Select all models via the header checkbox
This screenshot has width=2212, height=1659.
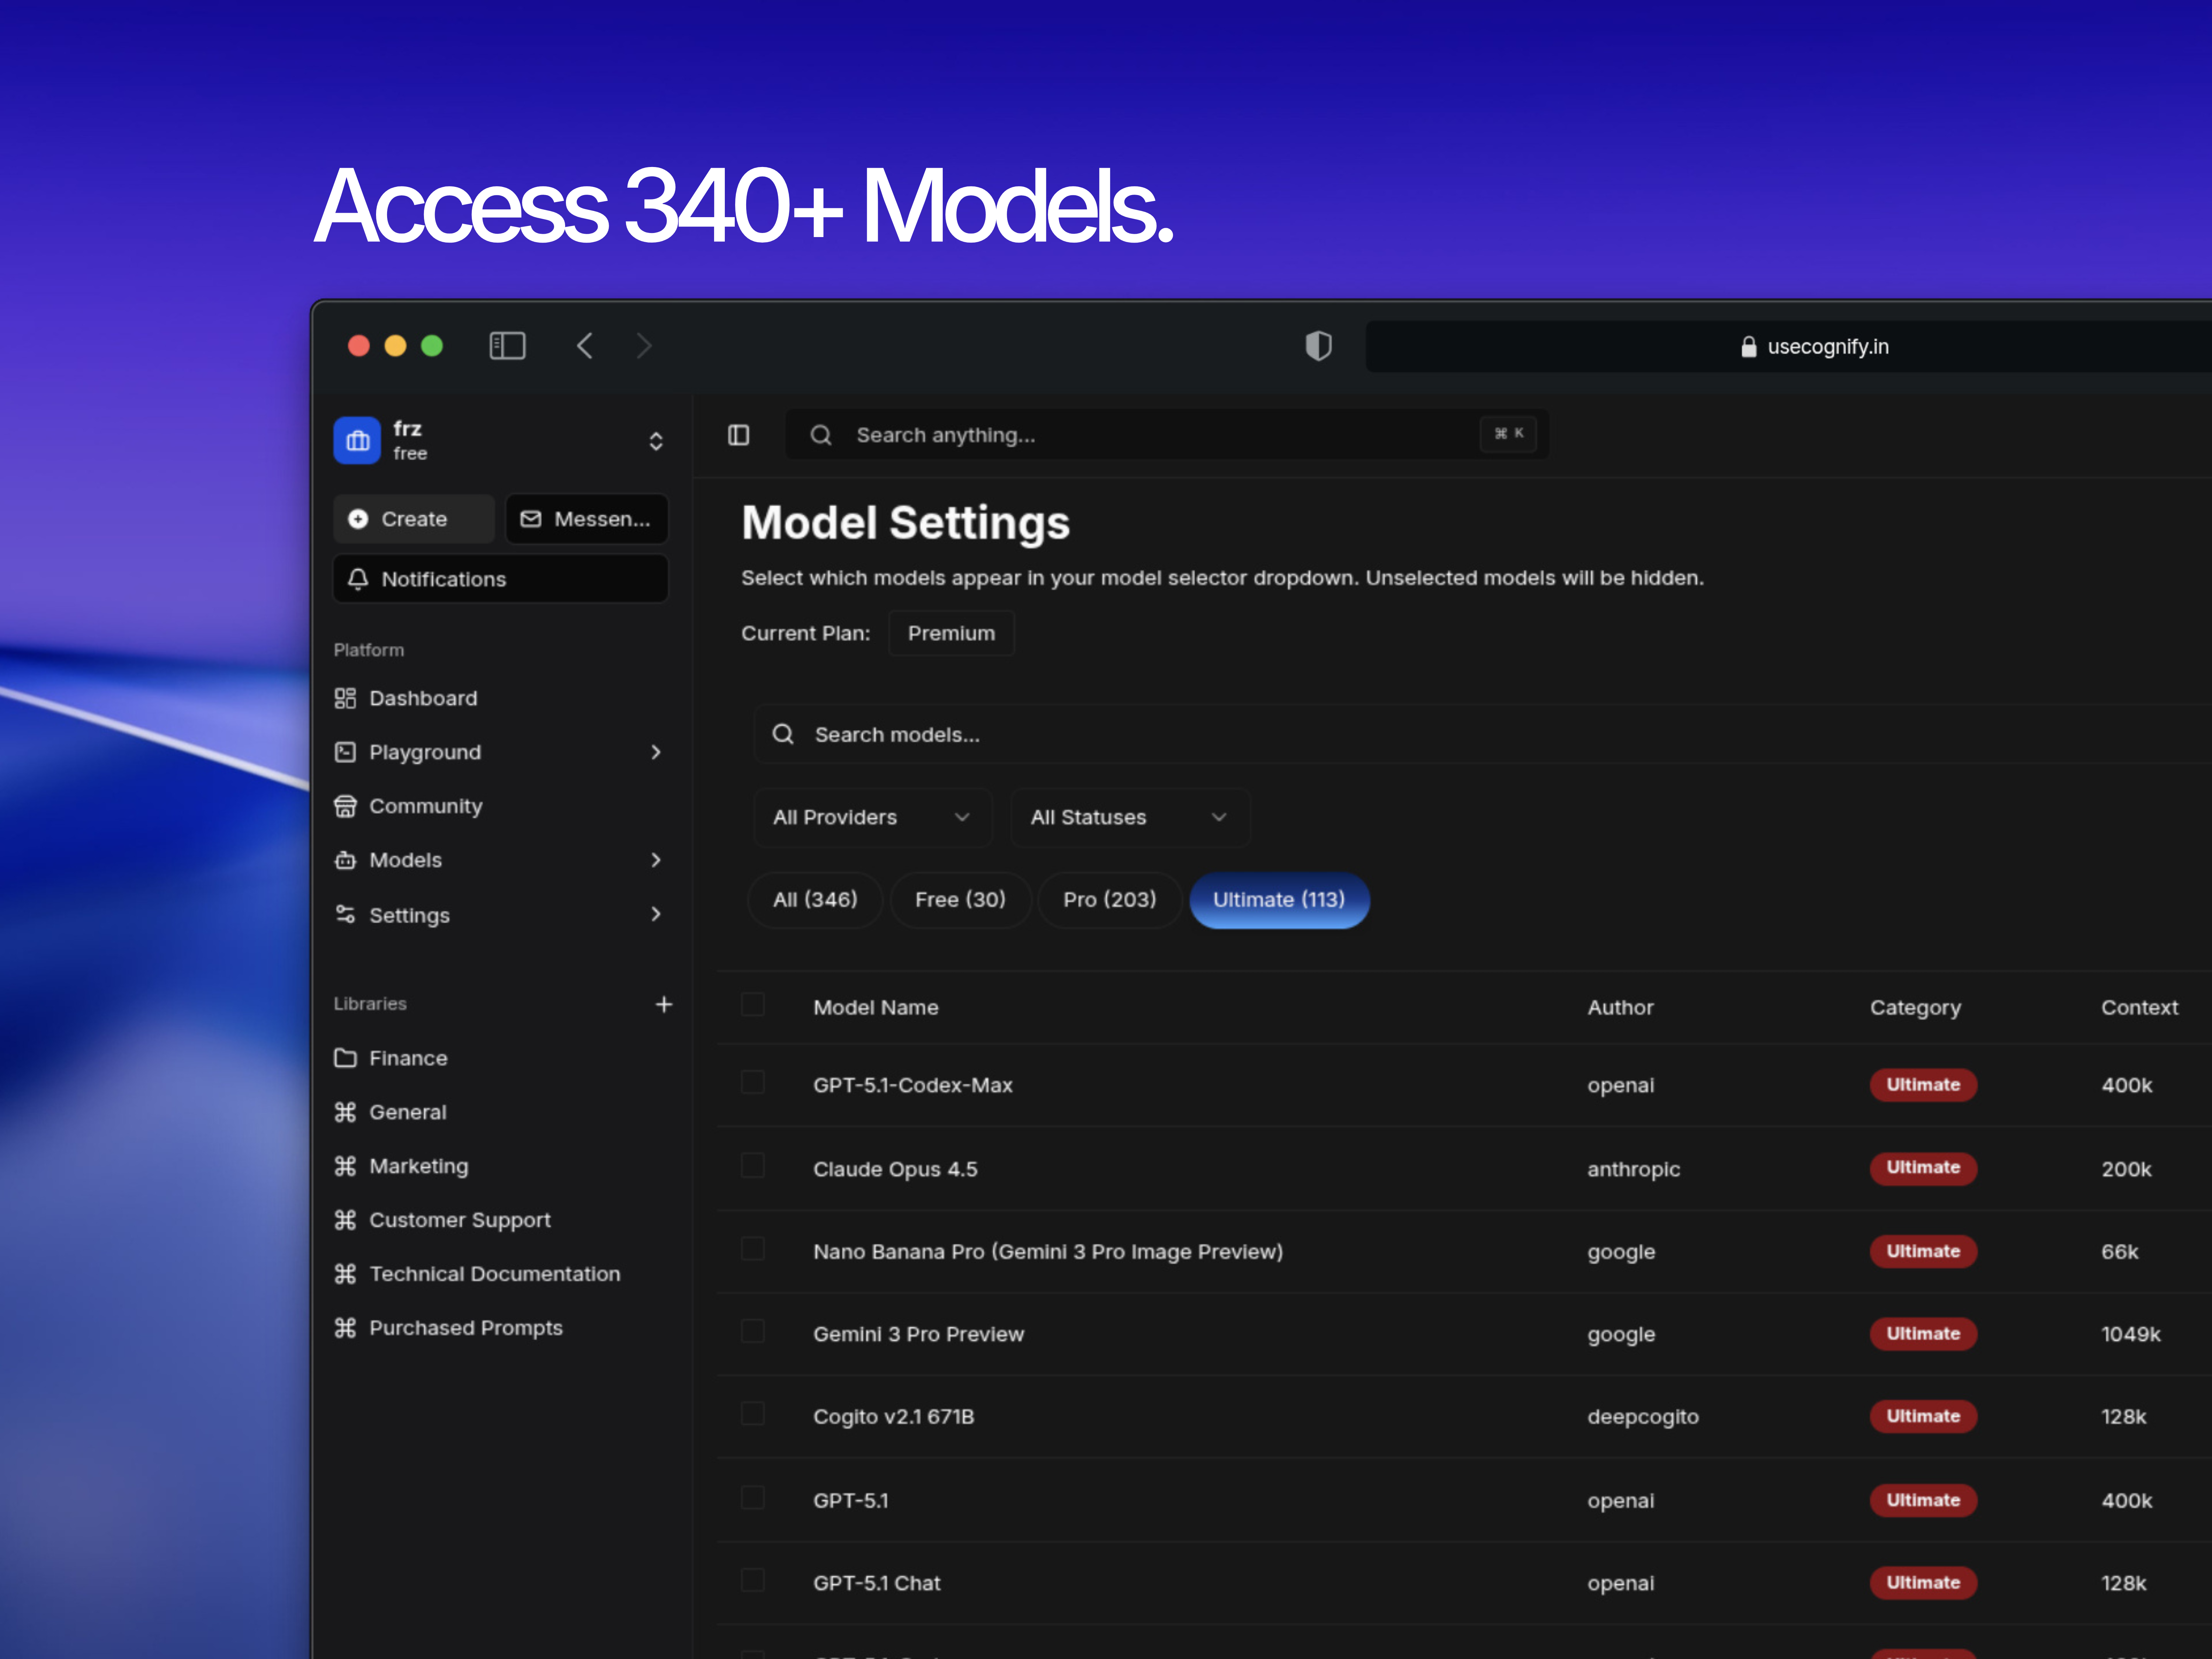(x=752, y=1005)
